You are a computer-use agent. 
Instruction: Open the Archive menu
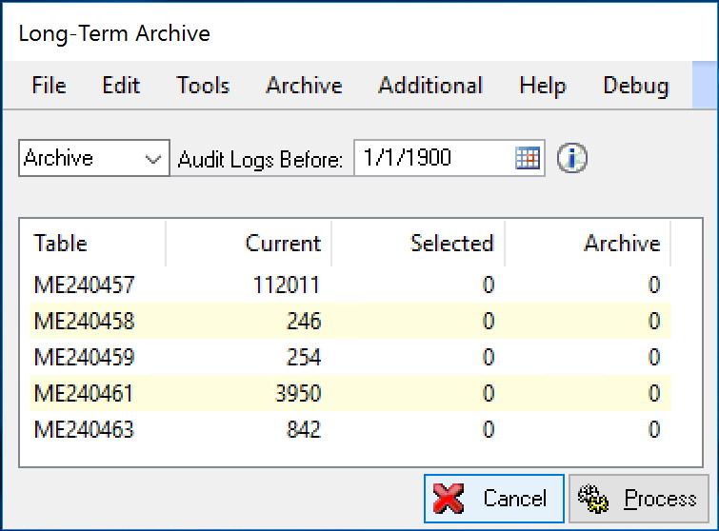pyautogui.click(x=304, y=86)
